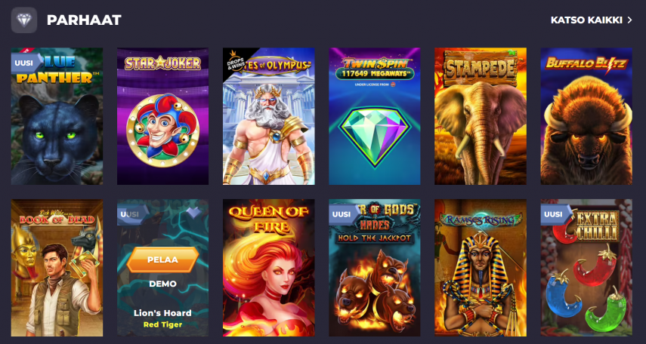This screenshot has height=344, width=646.
Task: Click the favorite heart on Lion's Hoard
Action: pyautogui.click(x=194, y=212)
